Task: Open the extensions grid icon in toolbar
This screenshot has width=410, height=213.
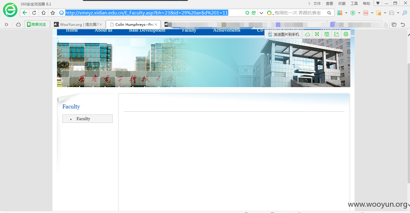Action: (x=340, y=13)
